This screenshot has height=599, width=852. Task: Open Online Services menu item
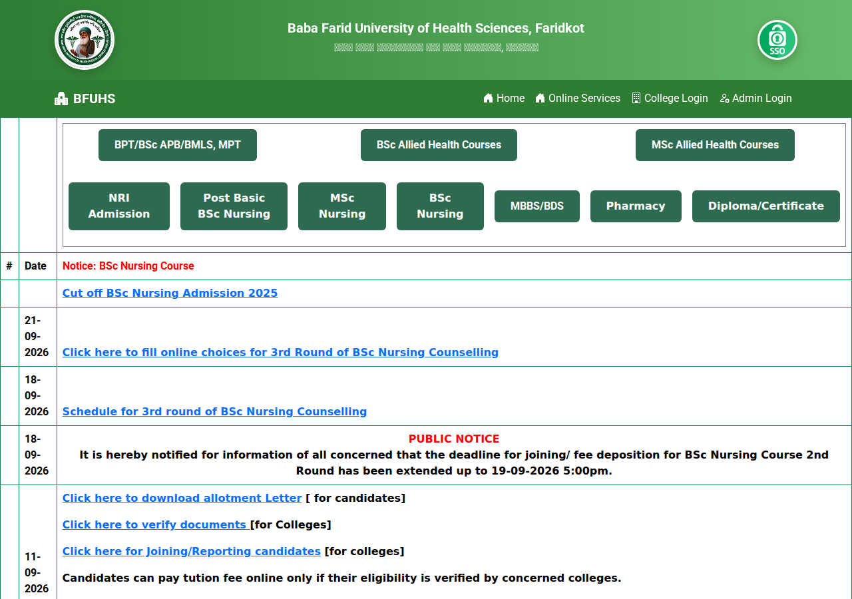coord(578,98)
